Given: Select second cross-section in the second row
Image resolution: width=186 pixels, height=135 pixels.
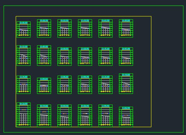Looking at the screenshot, I should [44, 55].
